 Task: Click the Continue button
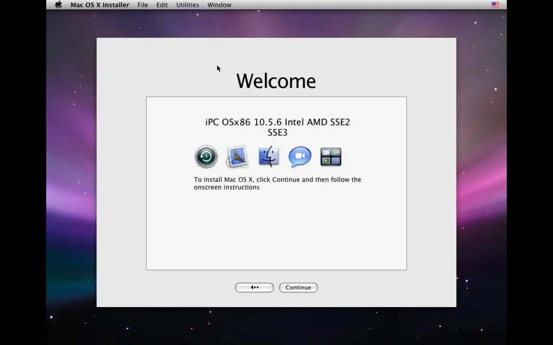299,288
